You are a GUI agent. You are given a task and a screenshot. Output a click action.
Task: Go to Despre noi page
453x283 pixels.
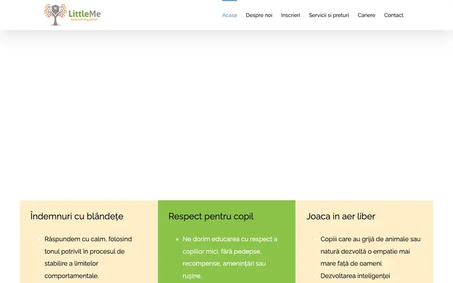pyautogui.click(x=259, y=15)
